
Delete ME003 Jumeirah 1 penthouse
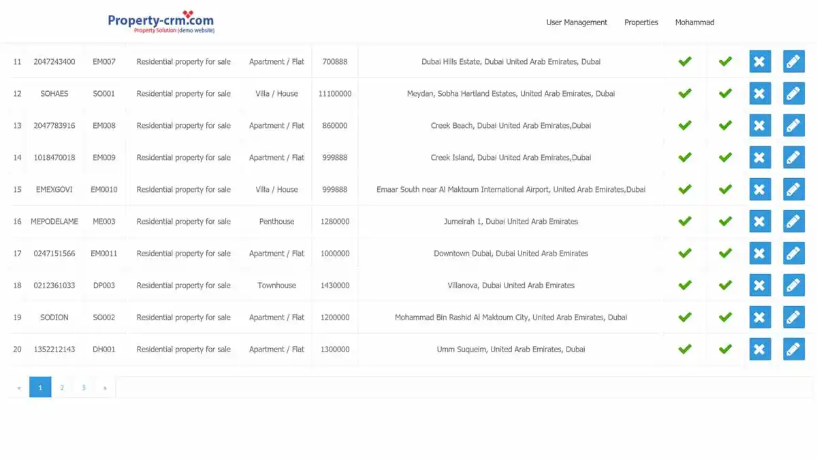(x=760, y=222)
